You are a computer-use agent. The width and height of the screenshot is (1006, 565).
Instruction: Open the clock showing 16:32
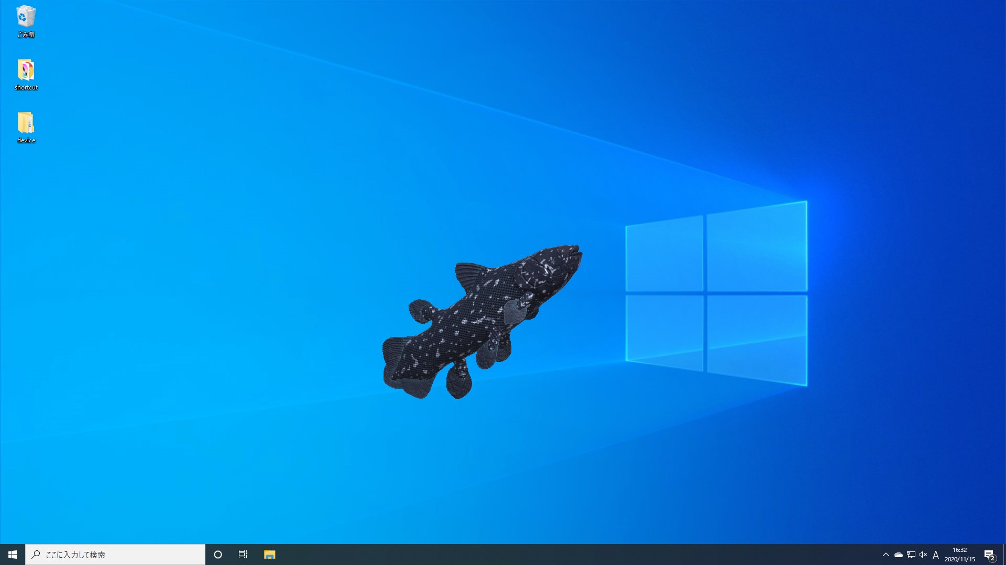click(959, 550)
